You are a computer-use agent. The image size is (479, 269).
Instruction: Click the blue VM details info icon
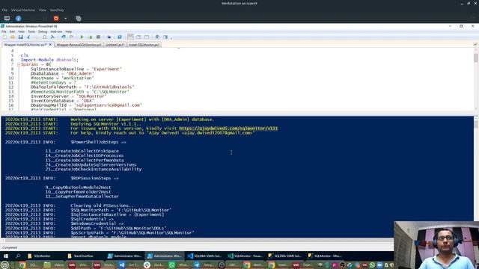pos(18,18)
